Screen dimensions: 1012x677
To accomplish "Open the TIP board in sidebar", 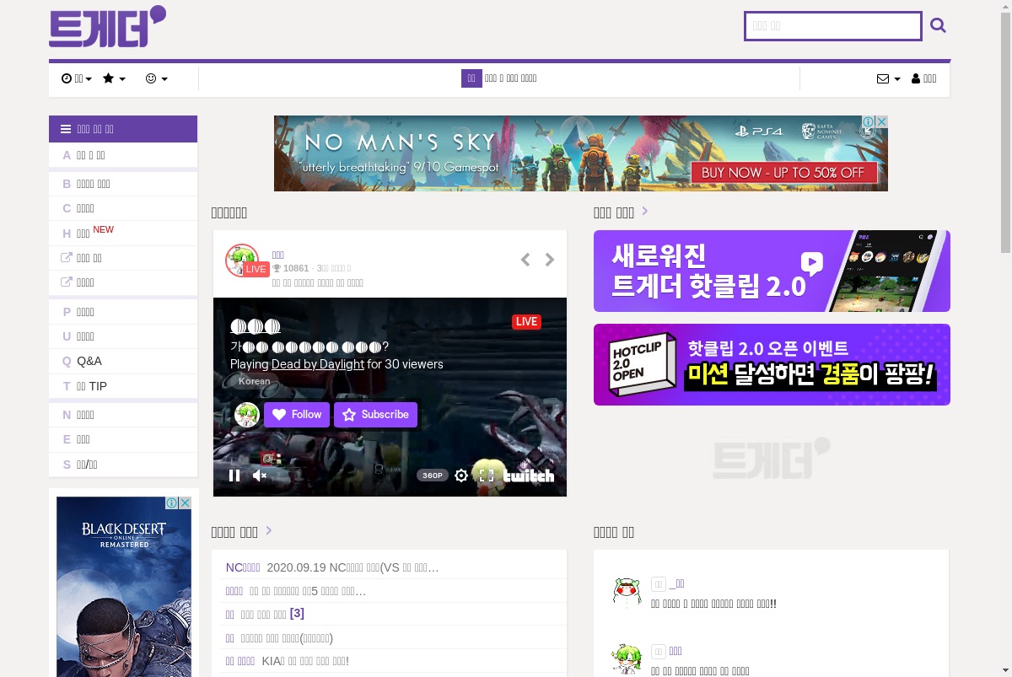I will point(123,386).
